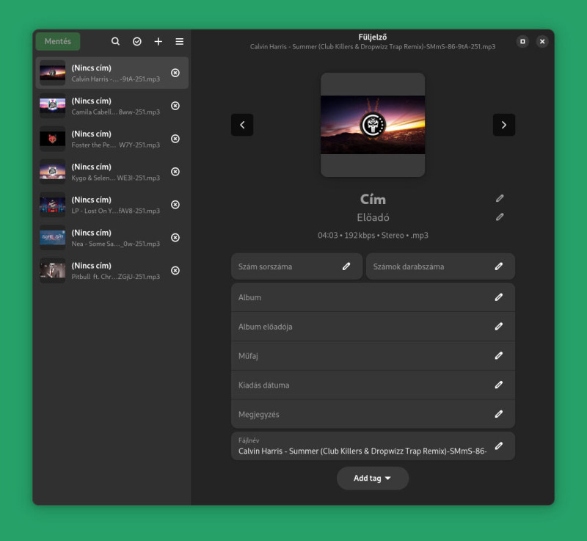Click the large album cover art image
The height and width of the screenshot is (541, 587).
tap(373, 125)
